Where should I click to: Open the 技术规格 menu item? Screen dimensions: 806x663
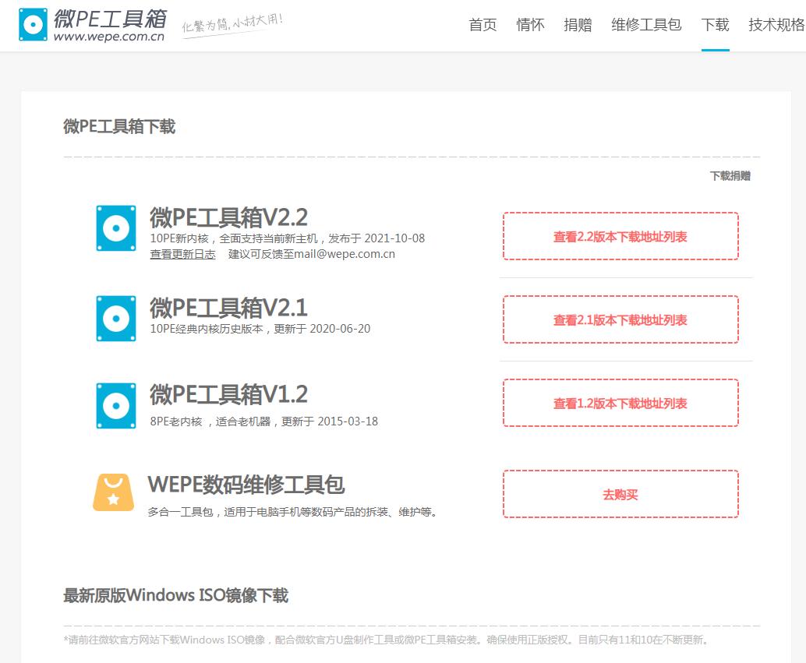[x=776, y=24]
